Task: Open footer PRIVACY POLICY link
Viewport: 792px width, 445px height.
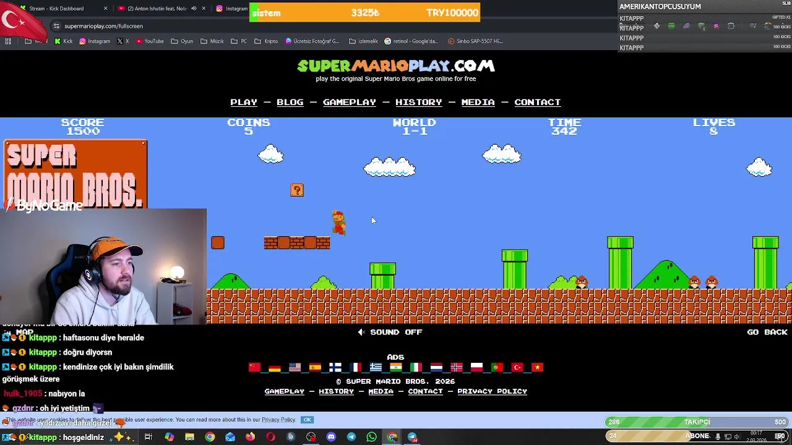Action: point(492,391)
